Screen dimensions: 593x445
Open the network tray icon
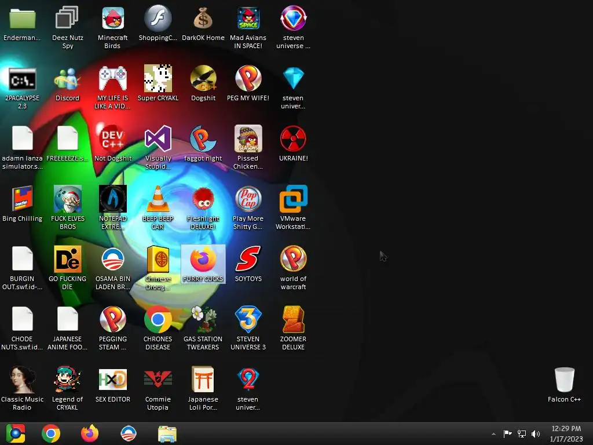(x=522, y=433)
